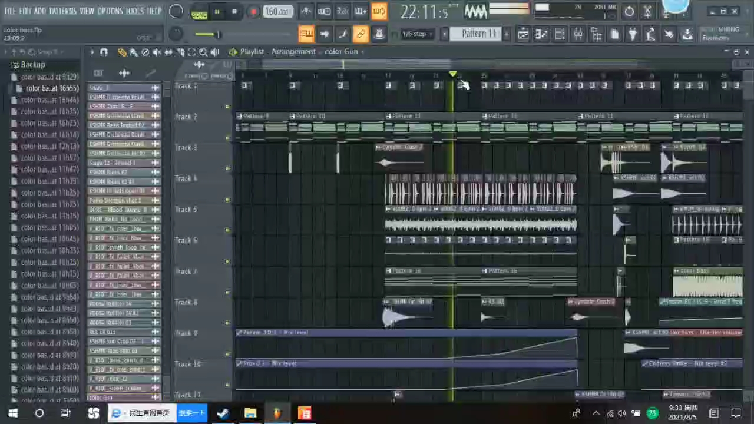Open the PATTERNS menu
The height and width of the screenshot is (424, 754).
(62, 11)
